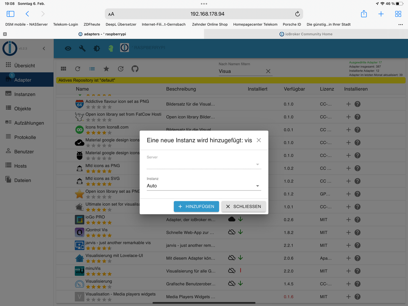Open Benutzer in the sidebar
This screenshot has width=408, height=306.
[27, 152]
